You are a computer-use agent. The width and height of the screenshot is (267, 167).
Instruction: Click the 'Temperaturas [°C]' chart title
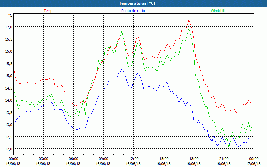coord(137,3)
